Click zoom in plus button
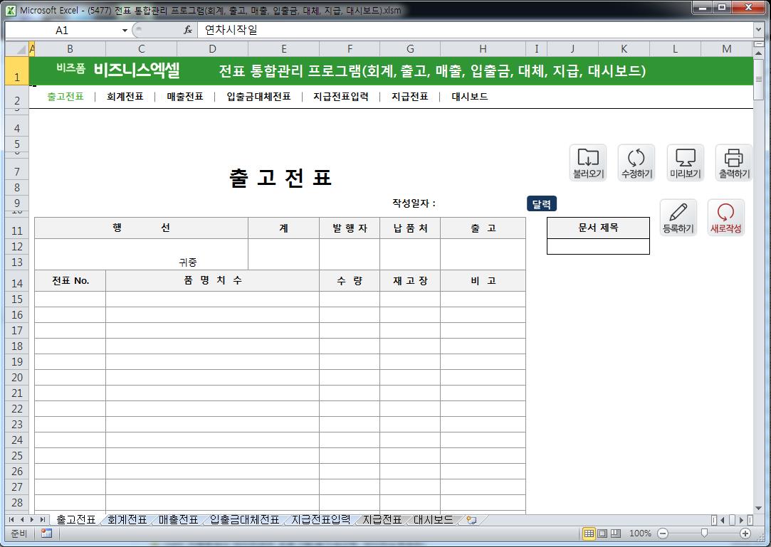 click(745, 533)
